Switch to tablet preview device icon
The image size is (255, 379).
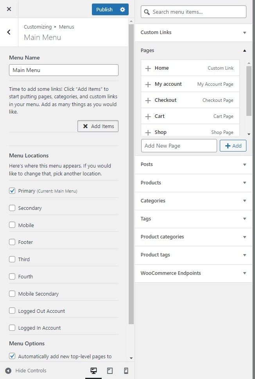(x=110, y=370)
